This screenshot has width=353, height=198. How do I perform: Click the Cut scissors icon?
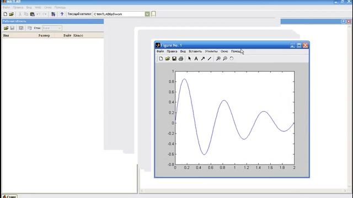20,14
